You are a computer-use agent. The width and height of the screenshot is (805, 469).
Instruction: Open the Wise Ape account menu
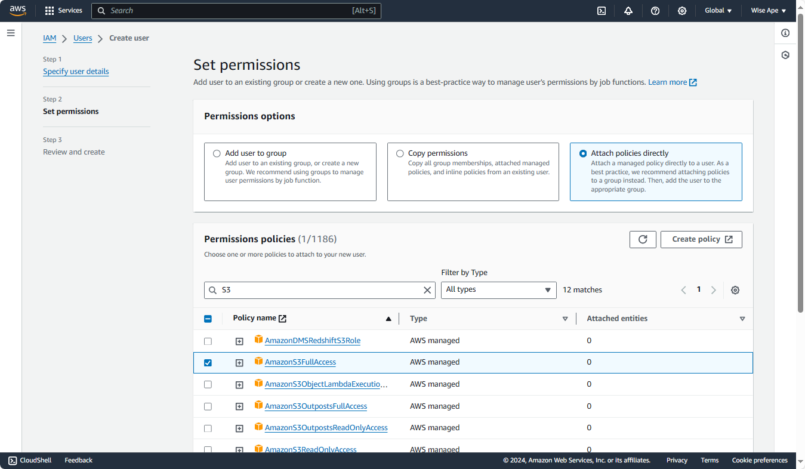[x=768, y=11]
